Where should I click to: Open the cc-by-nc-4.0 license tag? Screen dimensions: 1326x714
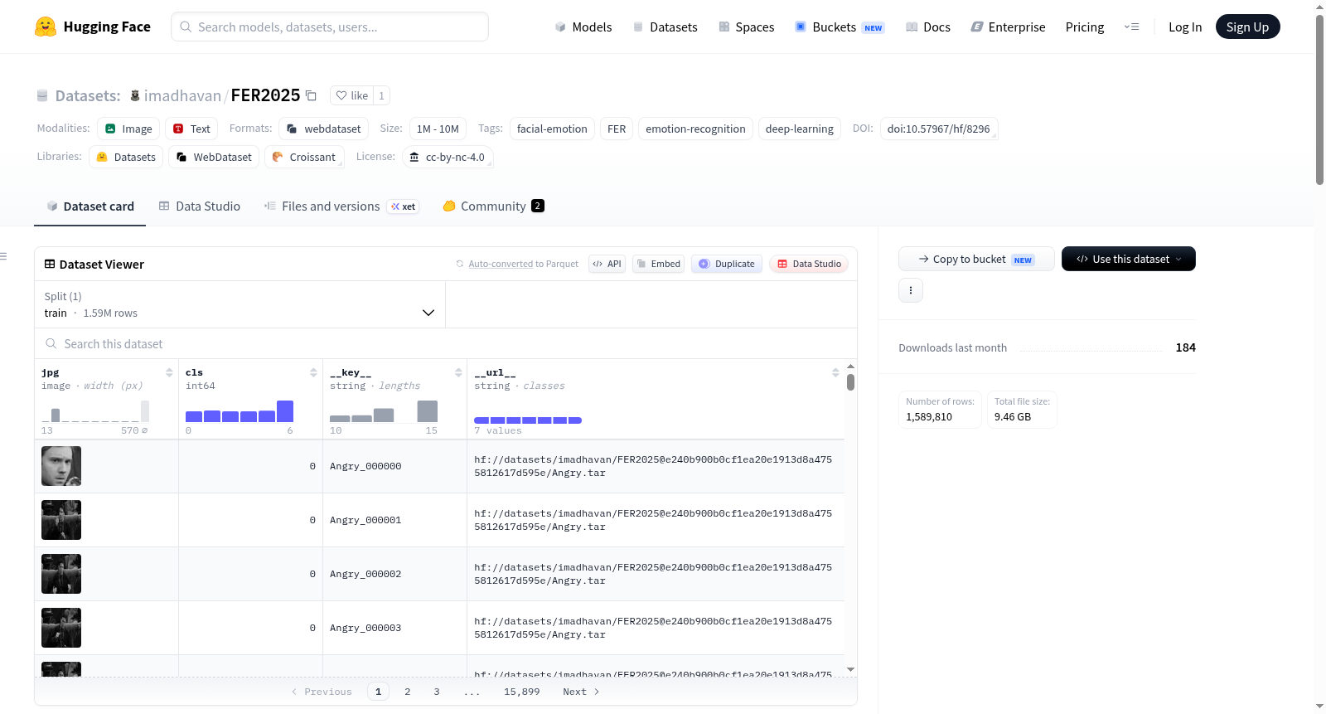click(448, 157)
